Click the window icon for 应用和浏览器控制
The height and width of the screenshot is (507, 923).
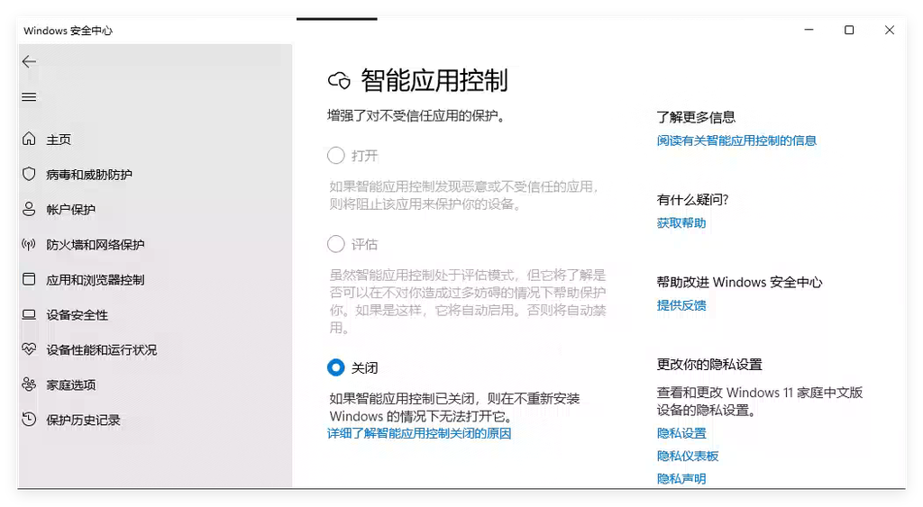(29, 279)
